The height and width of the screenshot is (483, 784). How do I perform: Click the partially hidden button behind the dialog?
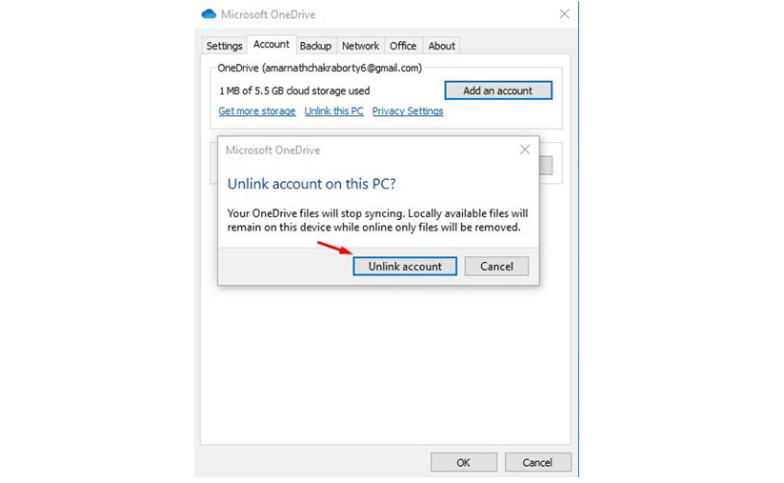point(546,166)
